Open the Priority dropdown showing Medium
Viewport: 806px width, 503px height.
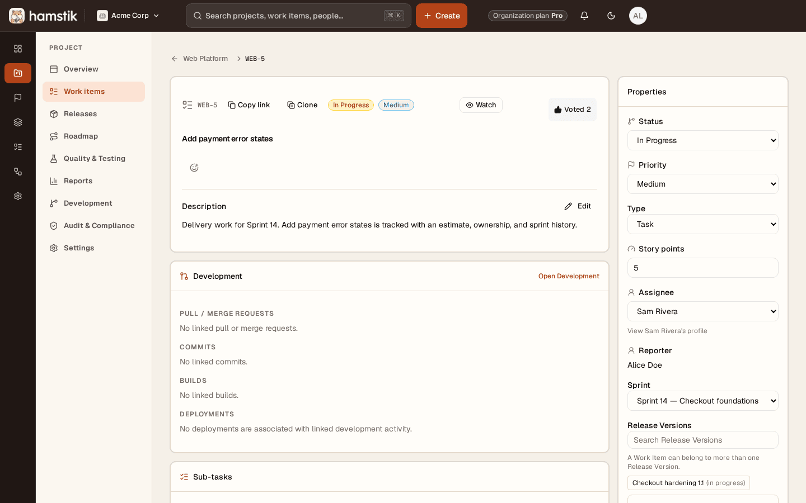coord(703,184)
